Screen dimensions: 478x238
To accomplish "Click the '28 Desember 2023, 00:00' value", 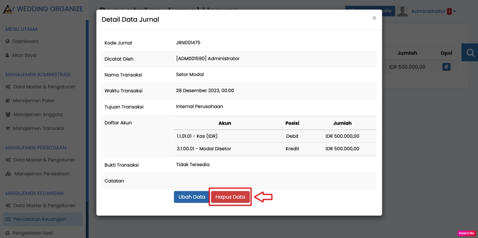I will (x=205, y=91).
